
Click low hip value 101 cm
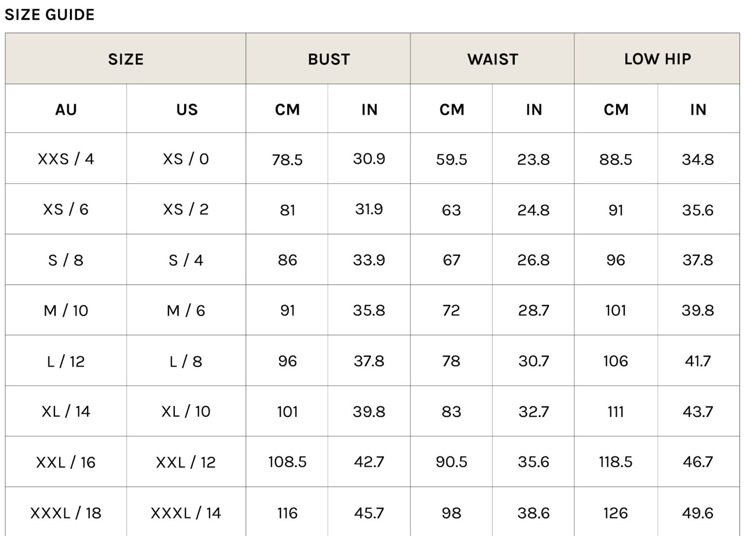pos(616,311)
